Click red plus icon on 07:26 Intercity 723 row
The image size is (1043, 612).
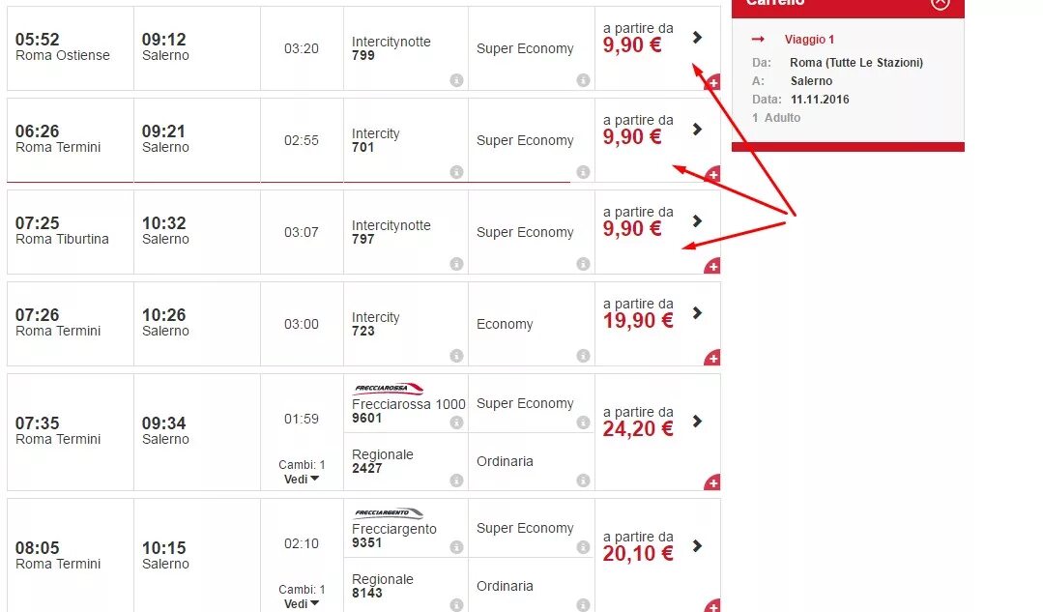(x=713, y=359)
